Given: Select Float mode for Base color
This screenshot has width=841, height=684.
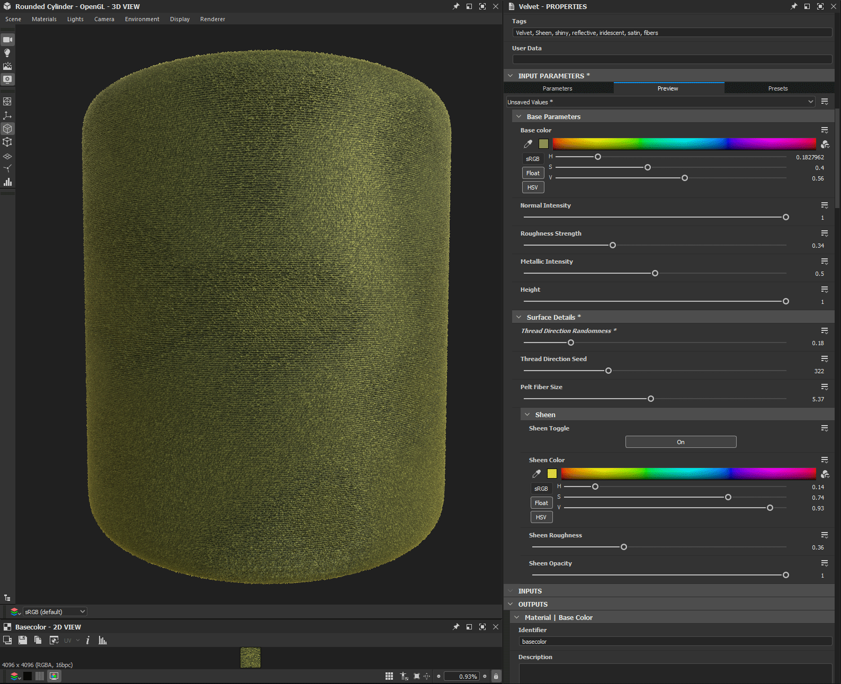Looking at the screenshot, I should tap(533, 173).
